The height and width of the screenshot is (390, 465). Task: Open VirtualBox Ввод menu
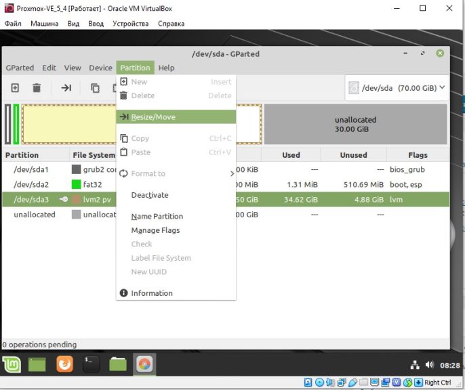tap(96, 24)
